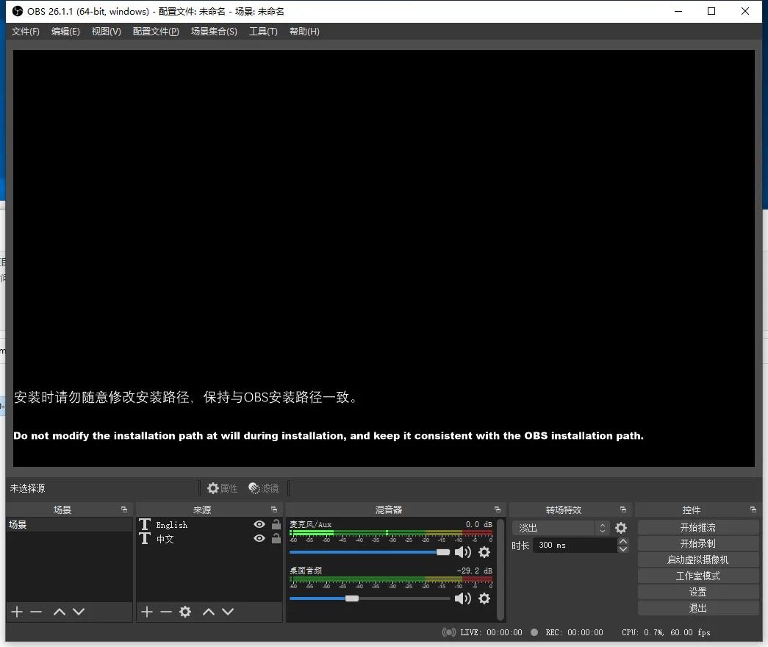The height and width of the screenshot is (647, 768).
Task: Adjust the 桌面音频 volume slider
Action: point(351,598)
